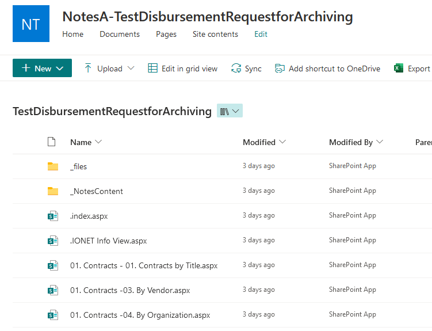
Task: Open Site contents in navigation
Action: tap(215, 34)
